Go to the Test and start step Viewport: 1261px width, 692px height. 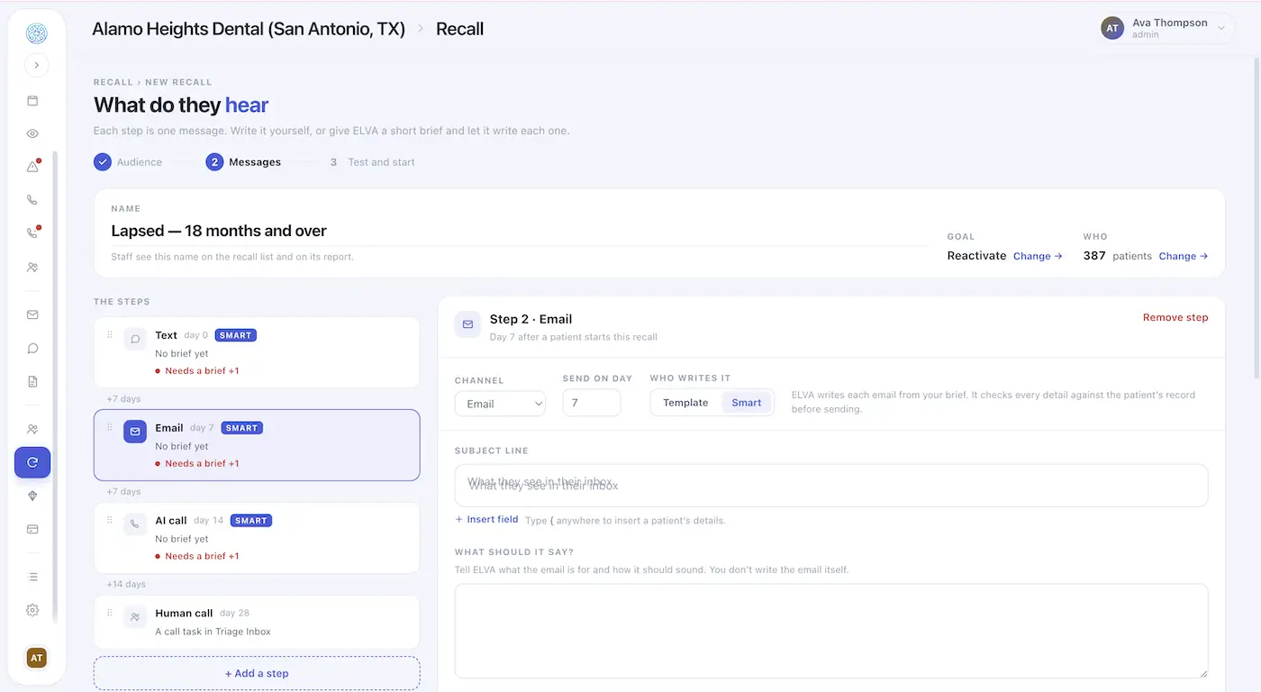tap(372, 162)
